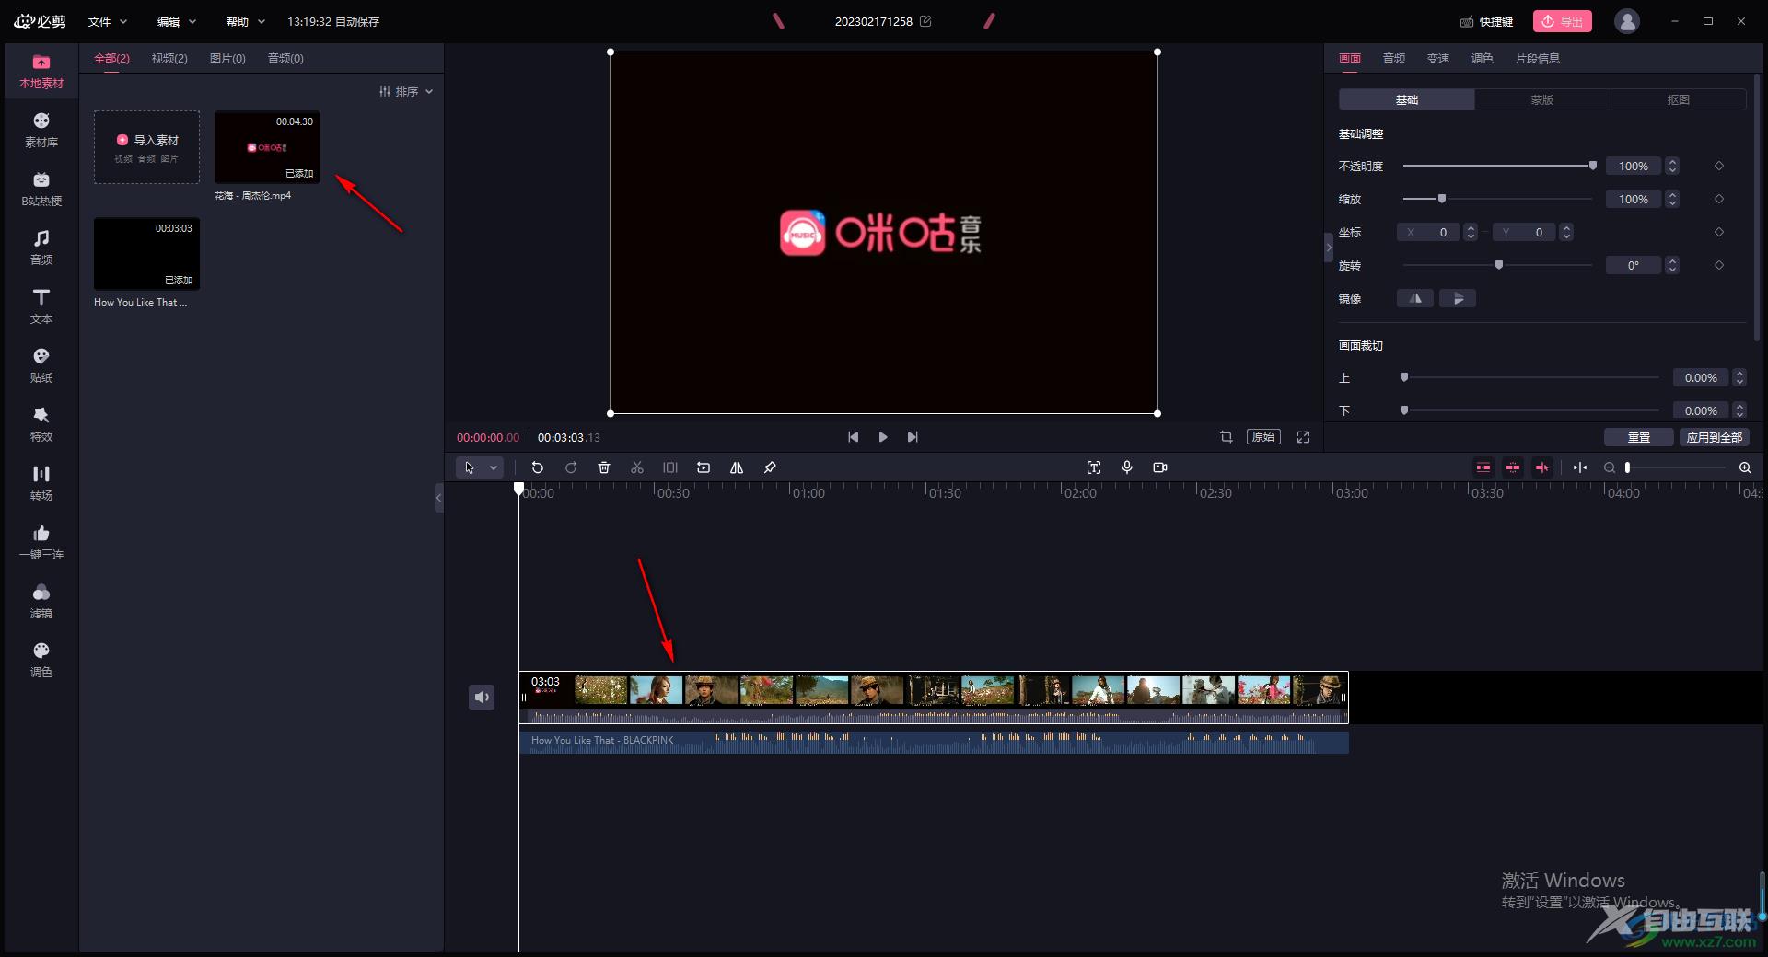Click 应用到全部 apply to all
This screenshot has height=957, width=1768.
[x=1715, y=437]
